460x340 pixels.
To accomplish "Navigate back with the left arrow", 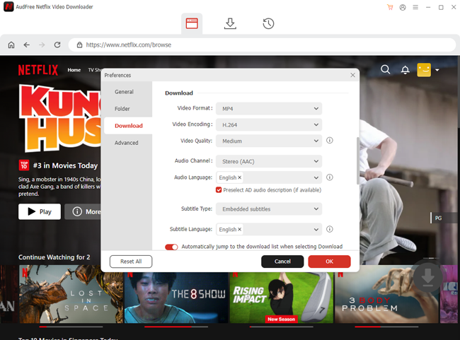I will pyautogui.click(x=27, y=45).
